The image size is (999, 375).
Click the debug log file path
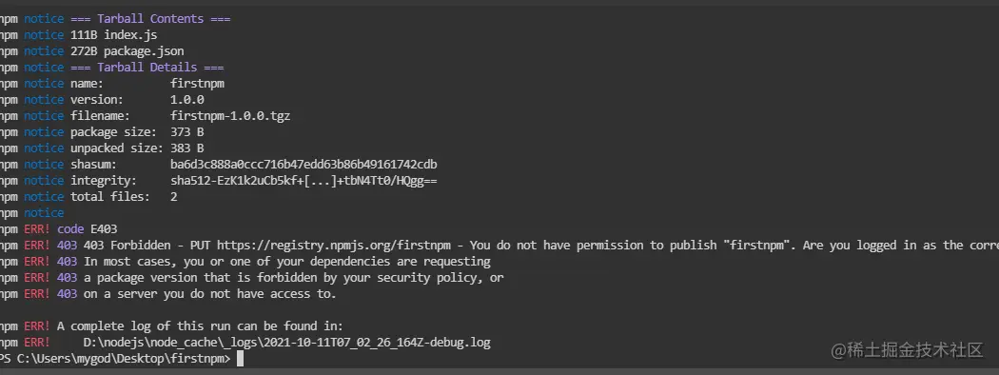[x=286, y=343]
